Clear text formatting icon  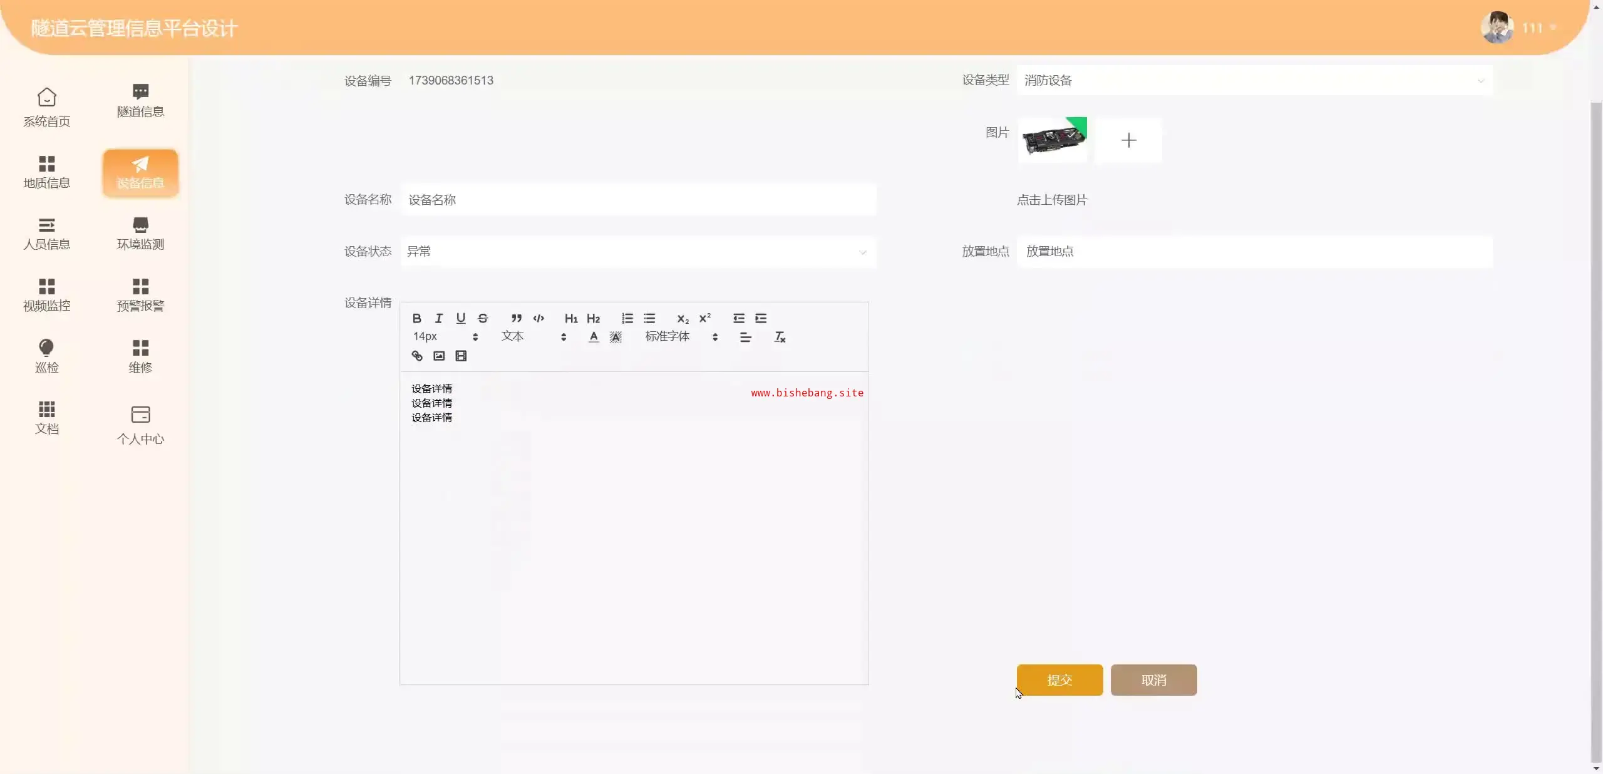click(x=780, y=337)
